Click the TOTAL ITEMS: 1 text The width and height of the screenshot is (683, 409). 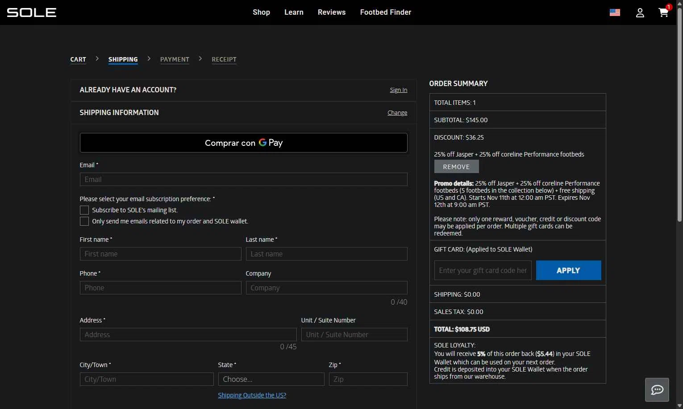tap(455, 103)
